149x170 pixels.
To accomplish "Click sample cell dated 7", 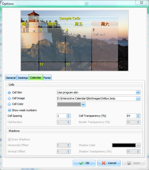I will tap(105, 45).
